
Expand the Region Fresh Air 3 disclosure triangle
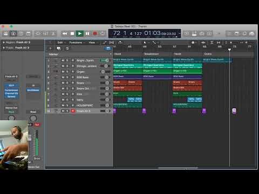(x=4, y=43)
